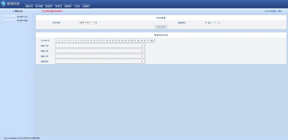Switch to the 业绩统计 tab
The width and height of the screenshot is (288, 140).
[x=86, y=6]
